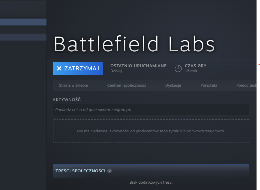260x190 pixels.
Task: Click the dashed empty activity box message
Action: point(151,131)
